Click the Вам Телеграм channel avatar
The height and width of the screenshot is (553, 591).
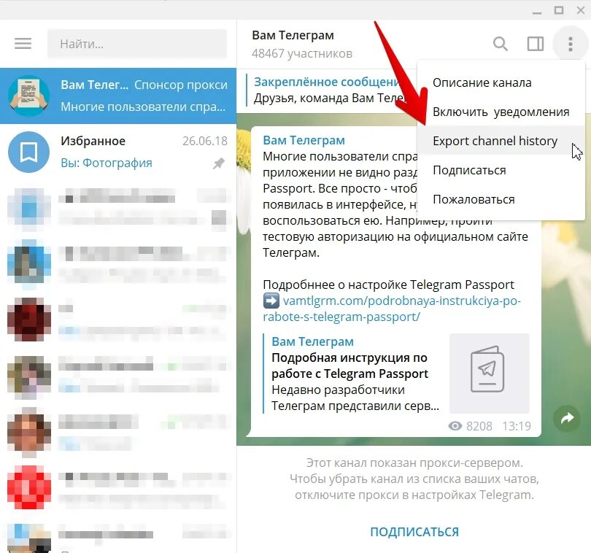pyautogui.click(x=28, y=96)
